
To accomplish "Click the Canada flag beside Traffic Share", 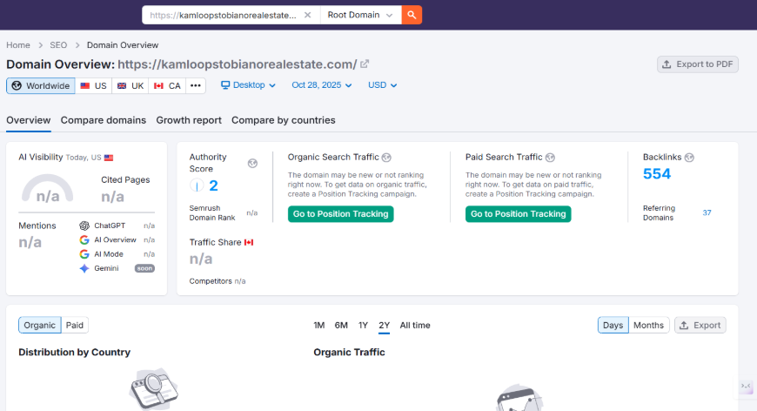I will [x=249, y=242].
